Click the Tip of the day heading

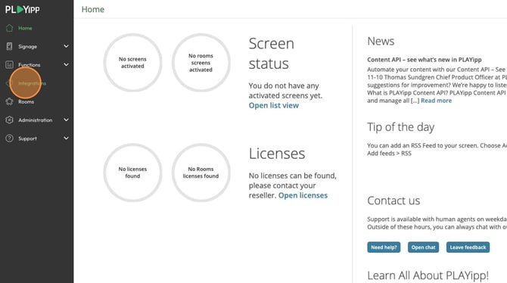point(400,127)
